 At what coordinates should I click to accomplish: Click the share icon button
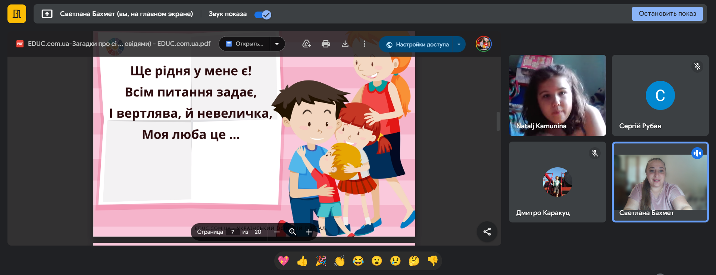click(487, 232)
